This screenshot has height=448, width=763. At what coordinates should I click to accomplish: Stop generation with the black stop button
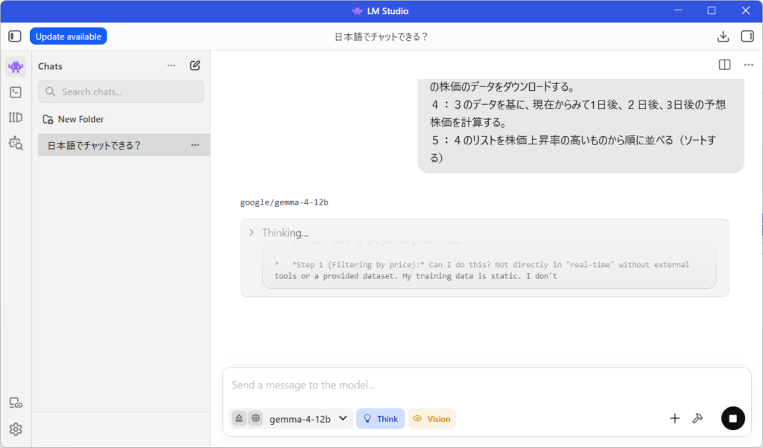pyautogui.click(x=733, y=418)
